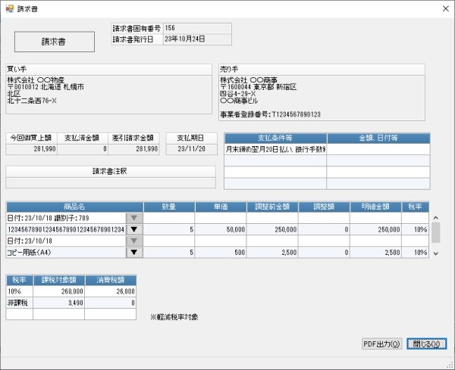Click the PDF出力(O) button
Viewport: 455px width, 370px height.
coord(382,344)
